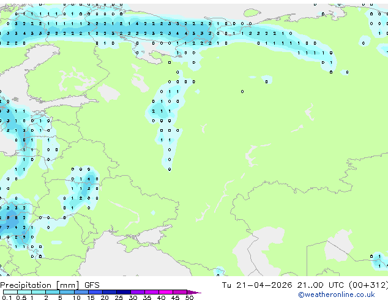
Task: Click the 'Tu 21-04-2026 21..00 UTC (00+312)' timestamp
Action: click(x=305, y=285)
